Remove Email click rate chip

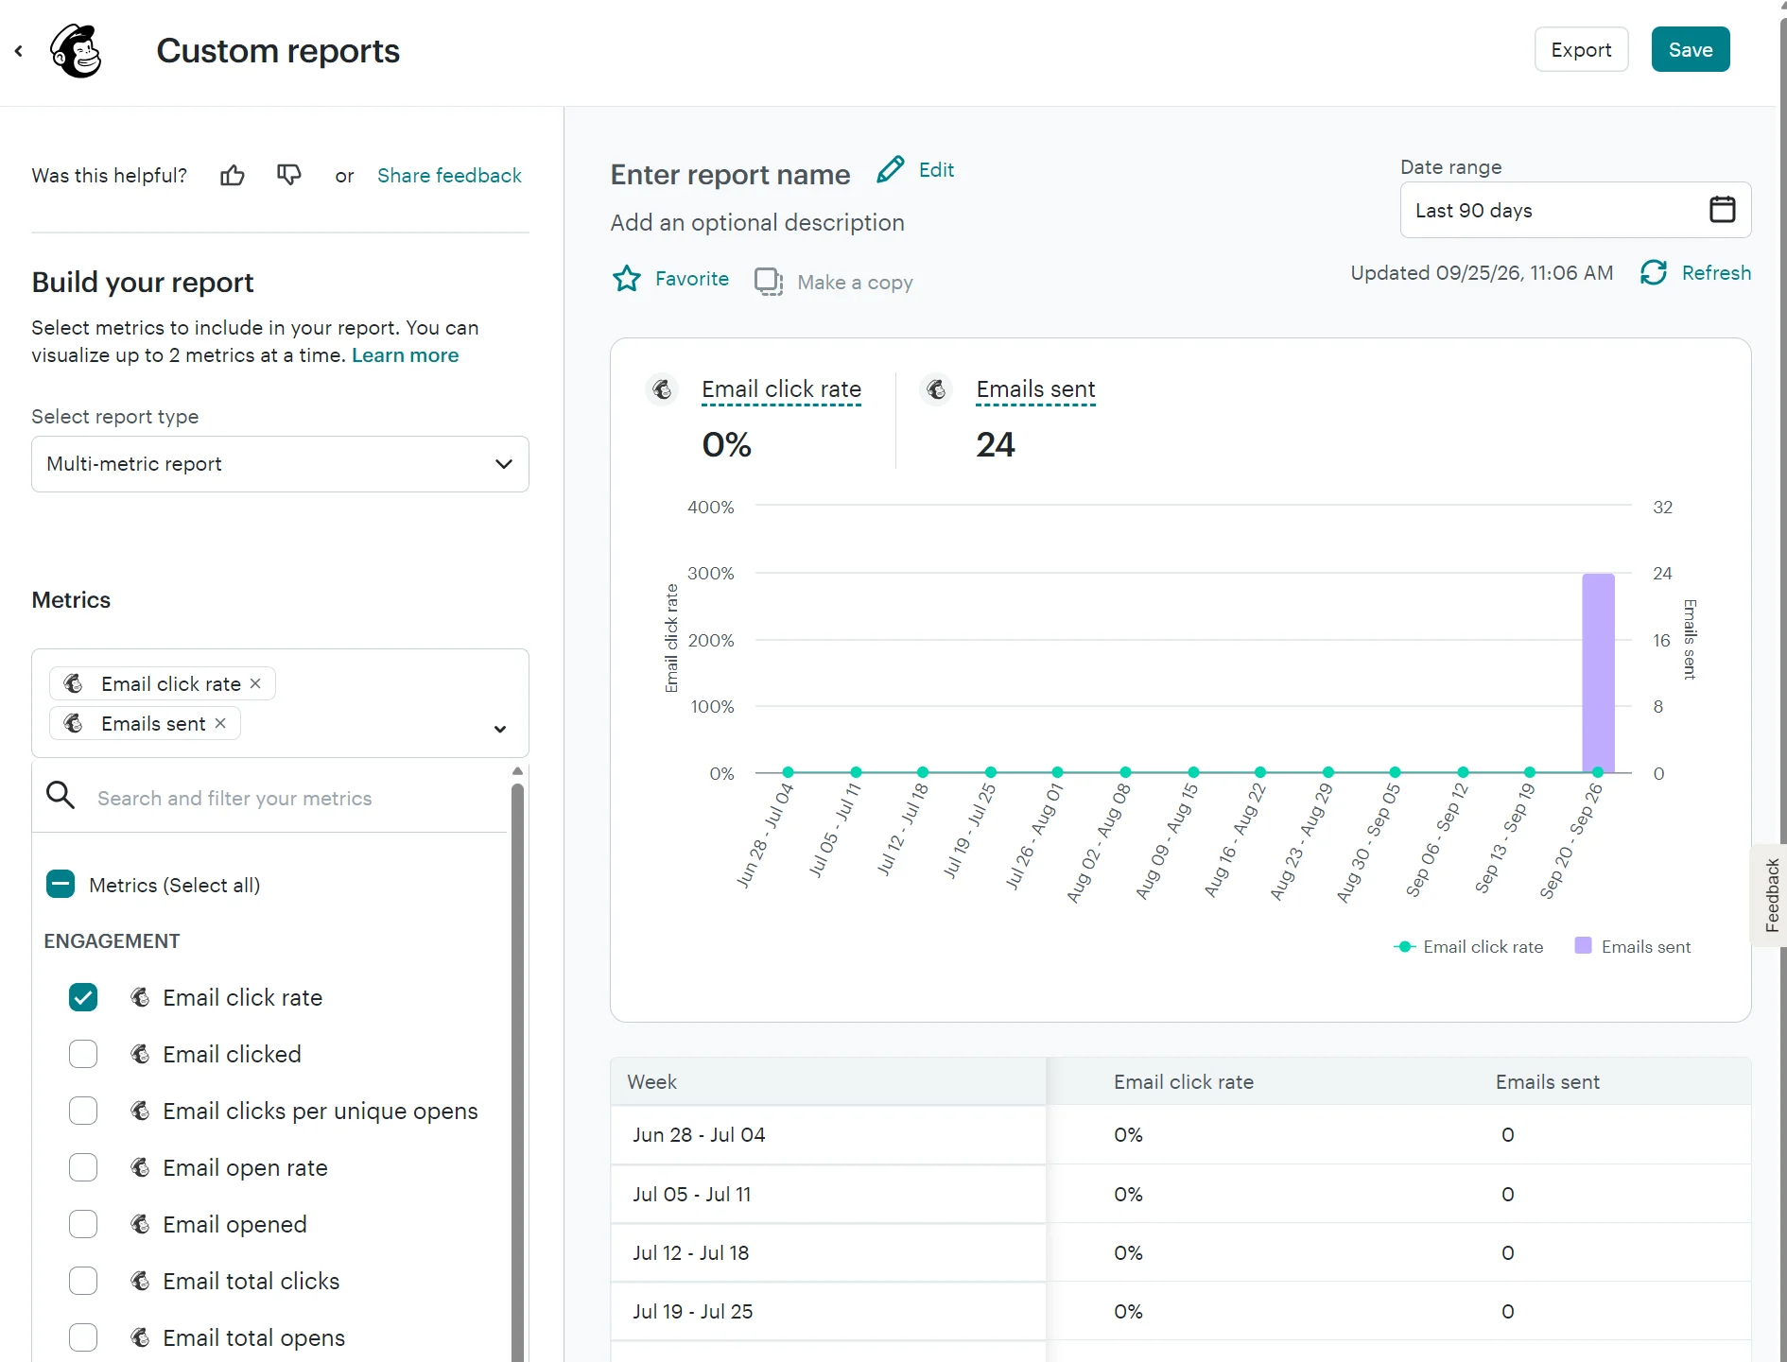tap(255, 683)
